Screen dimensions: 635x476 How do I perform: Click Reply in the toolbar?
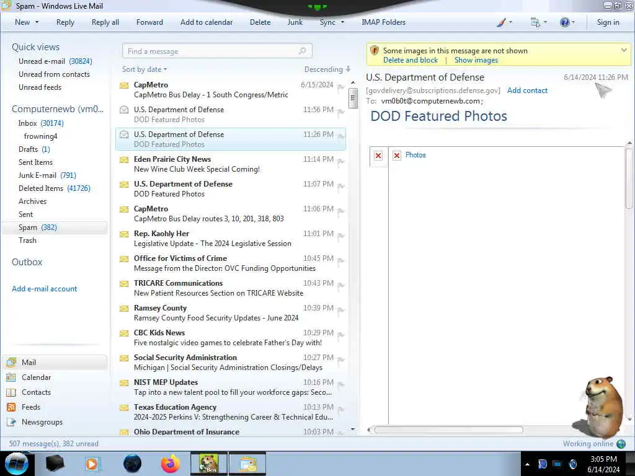coord(65,22)
